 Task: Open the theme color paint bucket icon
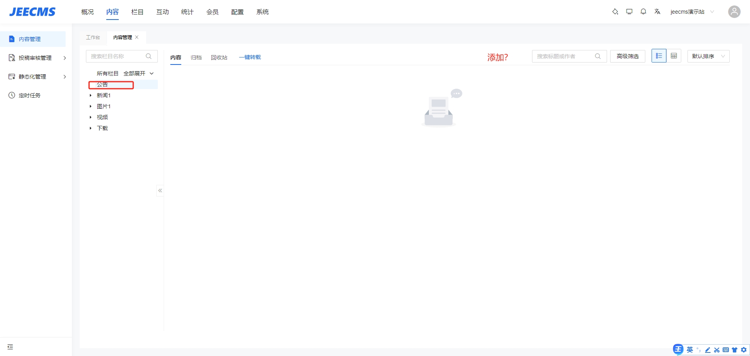point(615,12)
